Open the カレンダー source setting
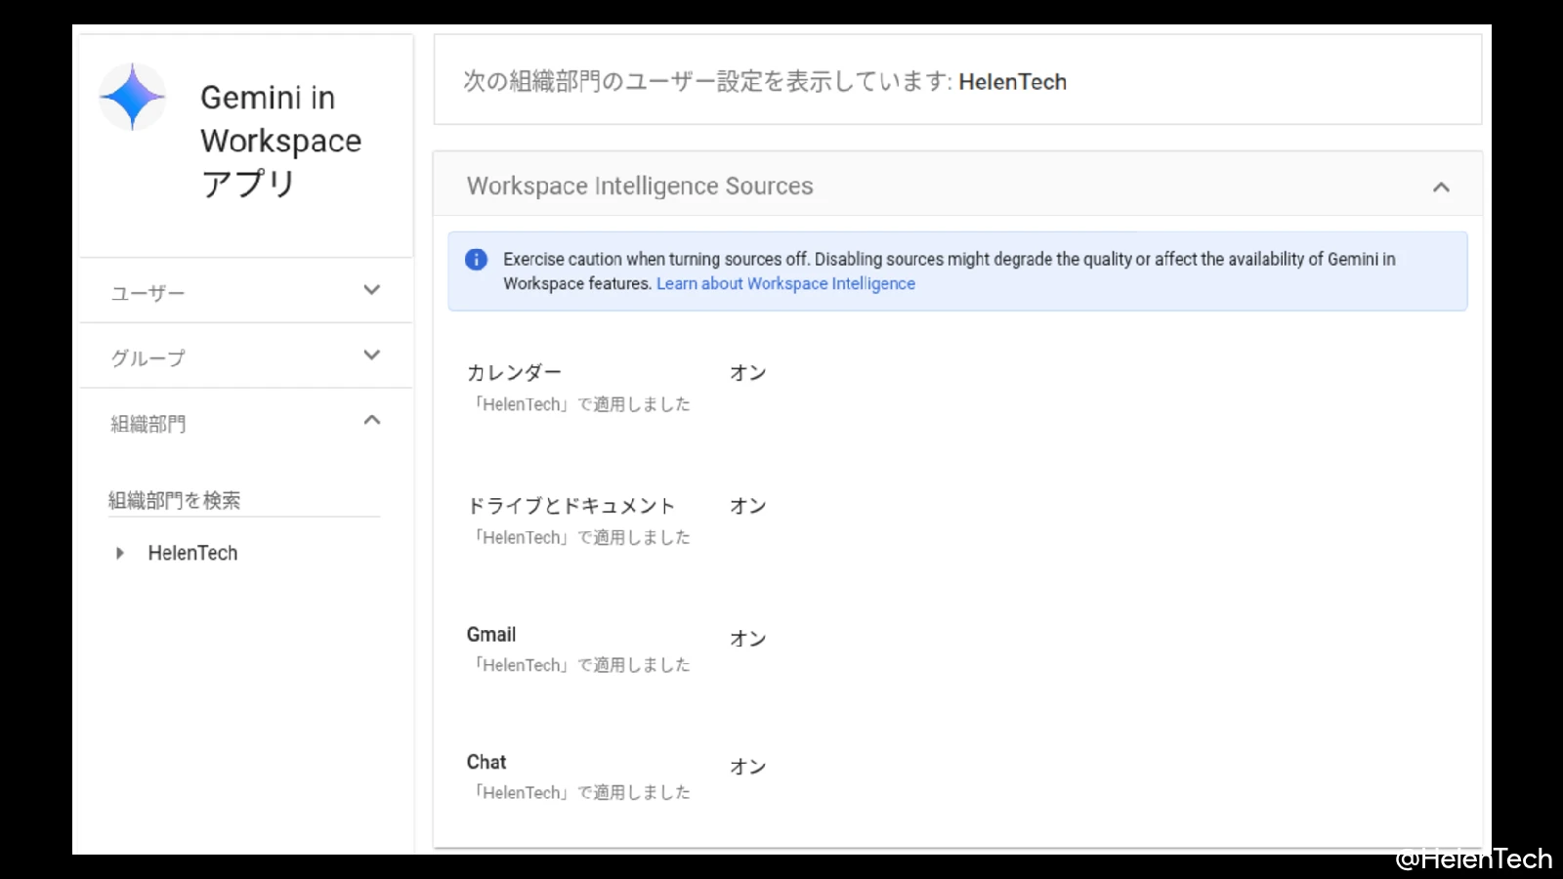 tap(514, 373)
